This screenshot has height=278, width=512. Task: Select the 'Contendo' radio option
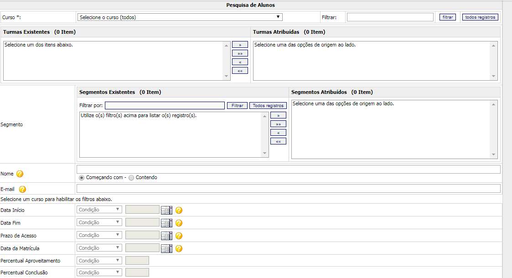pos(131,178)
